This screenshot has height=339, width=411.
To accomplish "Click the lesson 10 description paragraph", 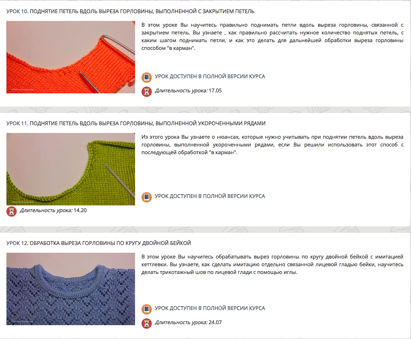I will (272, 36).
